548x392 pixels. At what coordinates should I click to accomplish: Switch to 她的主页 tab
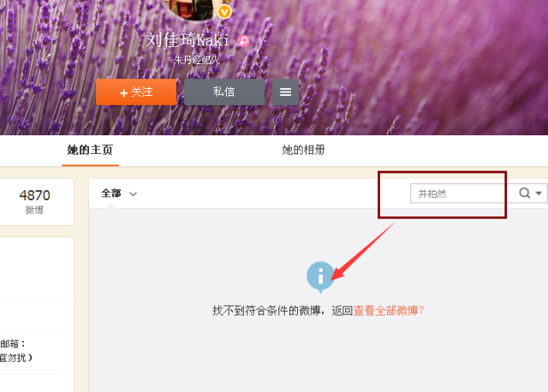tap(90, 151)
